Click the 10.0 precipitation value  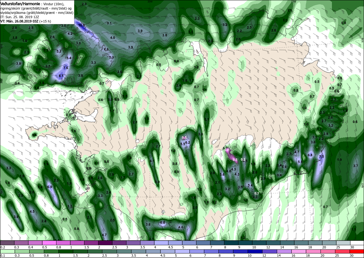point(81,25)
